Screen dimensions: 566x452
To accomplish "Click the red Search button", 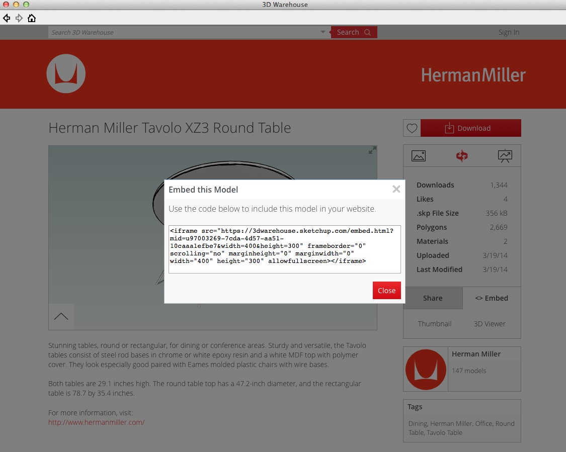I will 354,32.
